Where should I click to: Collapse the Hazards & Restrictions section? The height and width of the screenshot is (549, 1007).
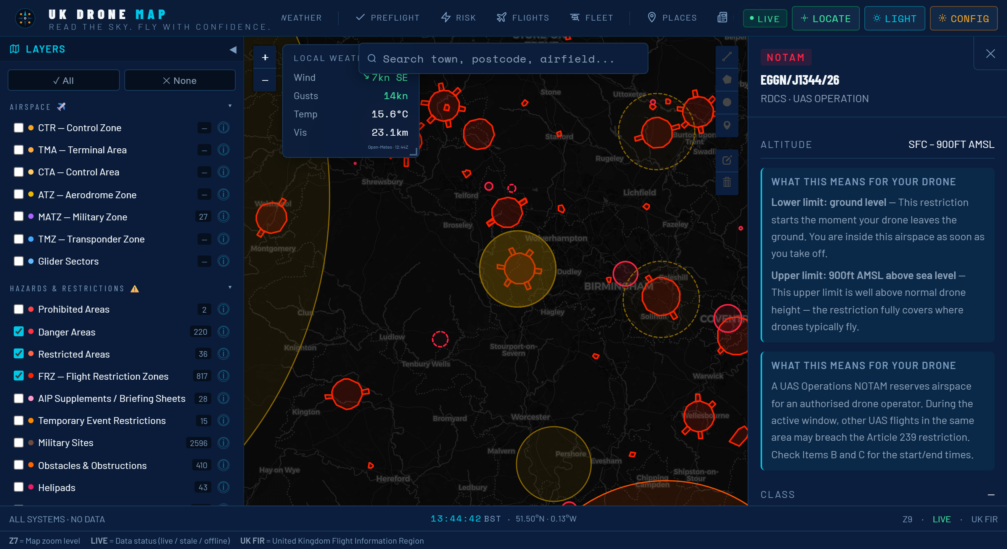click(230, 288)
